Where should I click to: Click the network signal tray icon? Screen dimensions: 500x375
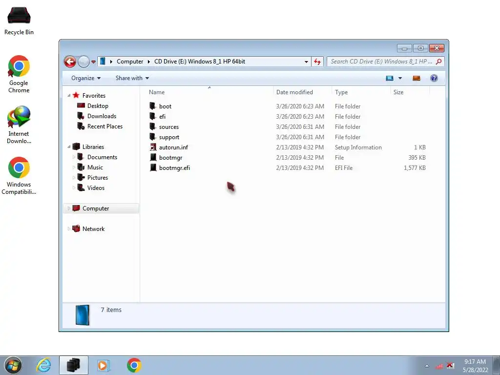pyautogui.click(x=439, y=366)
